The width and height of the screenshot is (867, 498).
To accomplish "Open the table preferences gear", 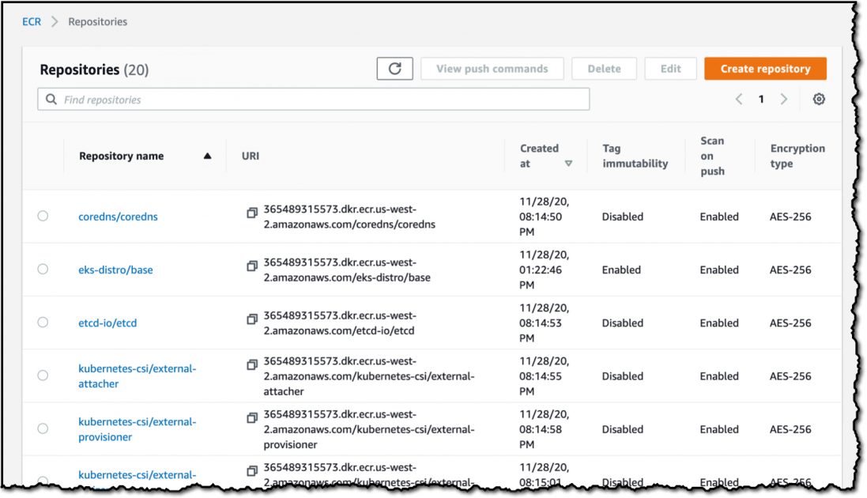I will tap(819, 99).
